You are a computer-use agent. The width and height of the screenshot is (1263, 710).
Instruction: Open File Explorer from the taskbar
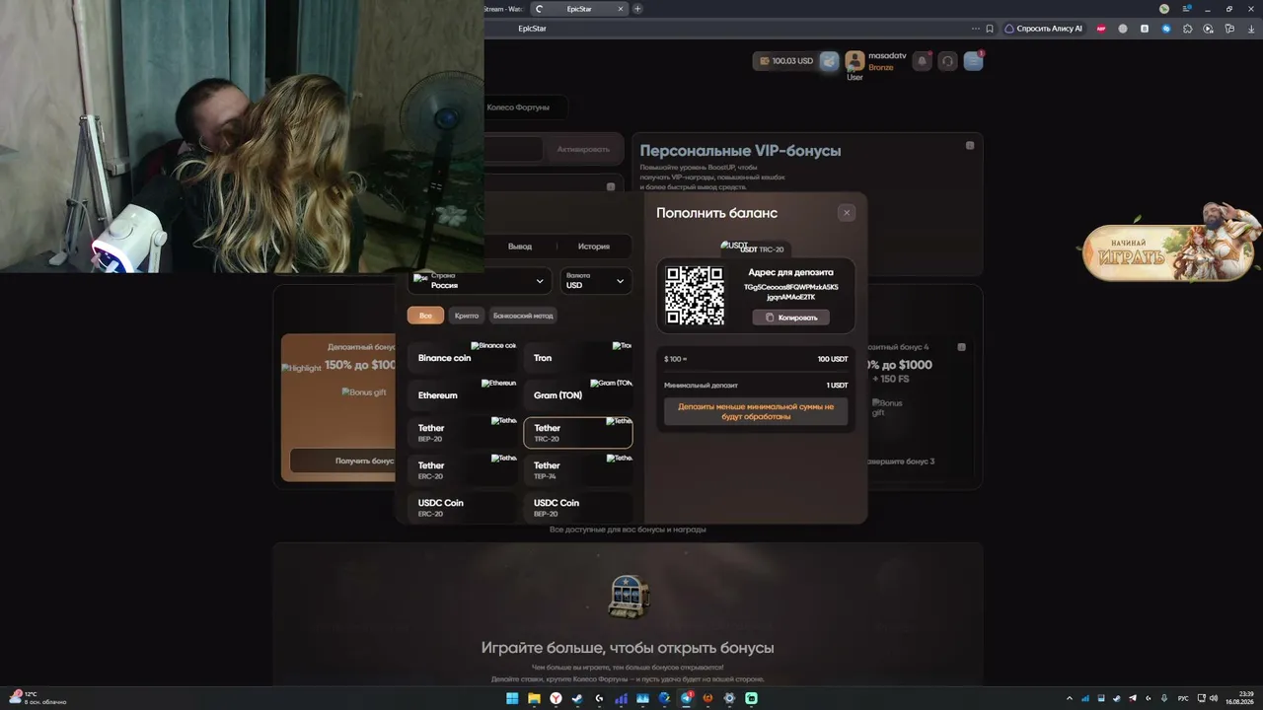(534, 698)
